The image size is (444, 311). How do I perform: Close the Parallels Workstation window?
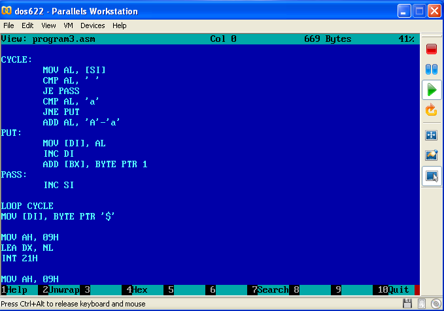pyautogui.click(x=434, y=11)
